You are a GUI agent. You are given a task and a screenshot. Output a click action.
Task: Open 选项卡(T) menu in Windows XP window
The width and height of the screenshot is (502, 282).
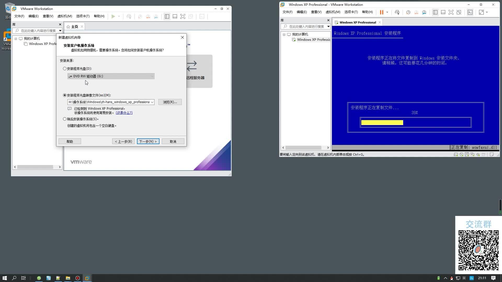(351, 12)
